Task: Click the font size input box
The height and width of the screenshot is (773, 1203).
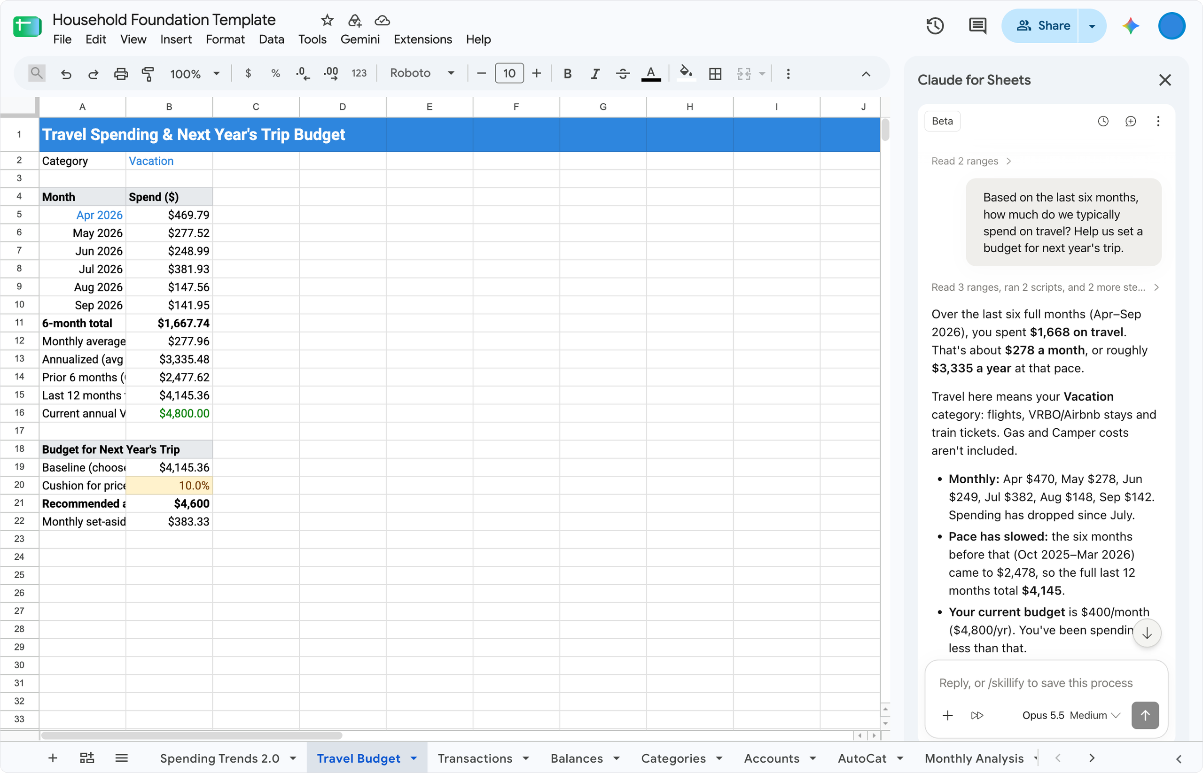Action: point(509,73)
